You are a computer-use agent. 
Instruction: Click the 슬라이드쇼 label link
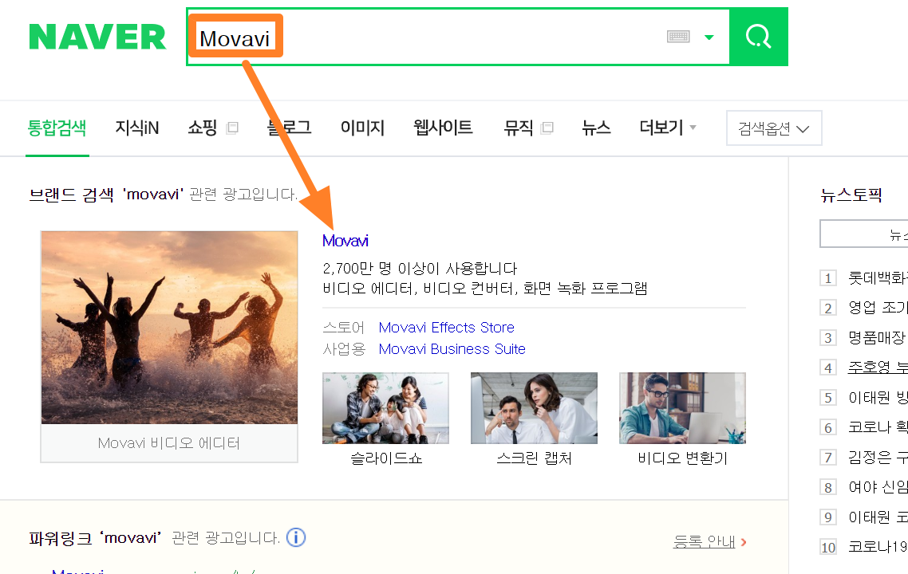pyautogui.click(x=385, y=458)
